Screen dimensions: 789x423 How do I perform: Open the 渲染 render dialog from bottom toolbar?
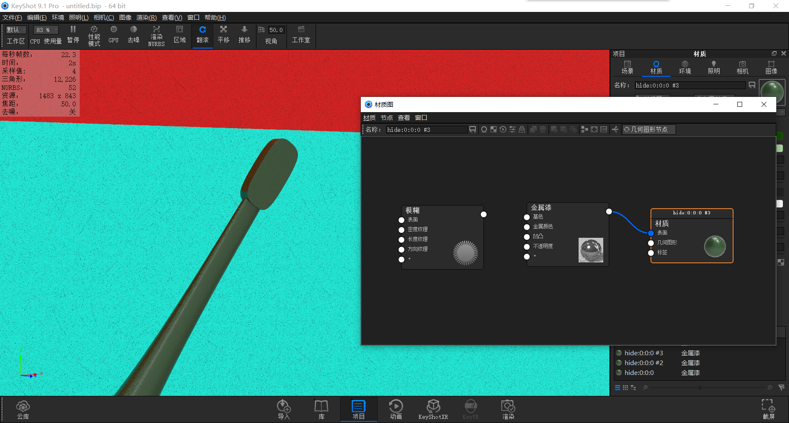[508, 409]
